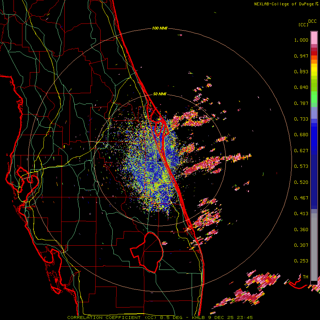Click the 0.787 color scale value
This screenshot has height=320, width=320.
(301, 103)
